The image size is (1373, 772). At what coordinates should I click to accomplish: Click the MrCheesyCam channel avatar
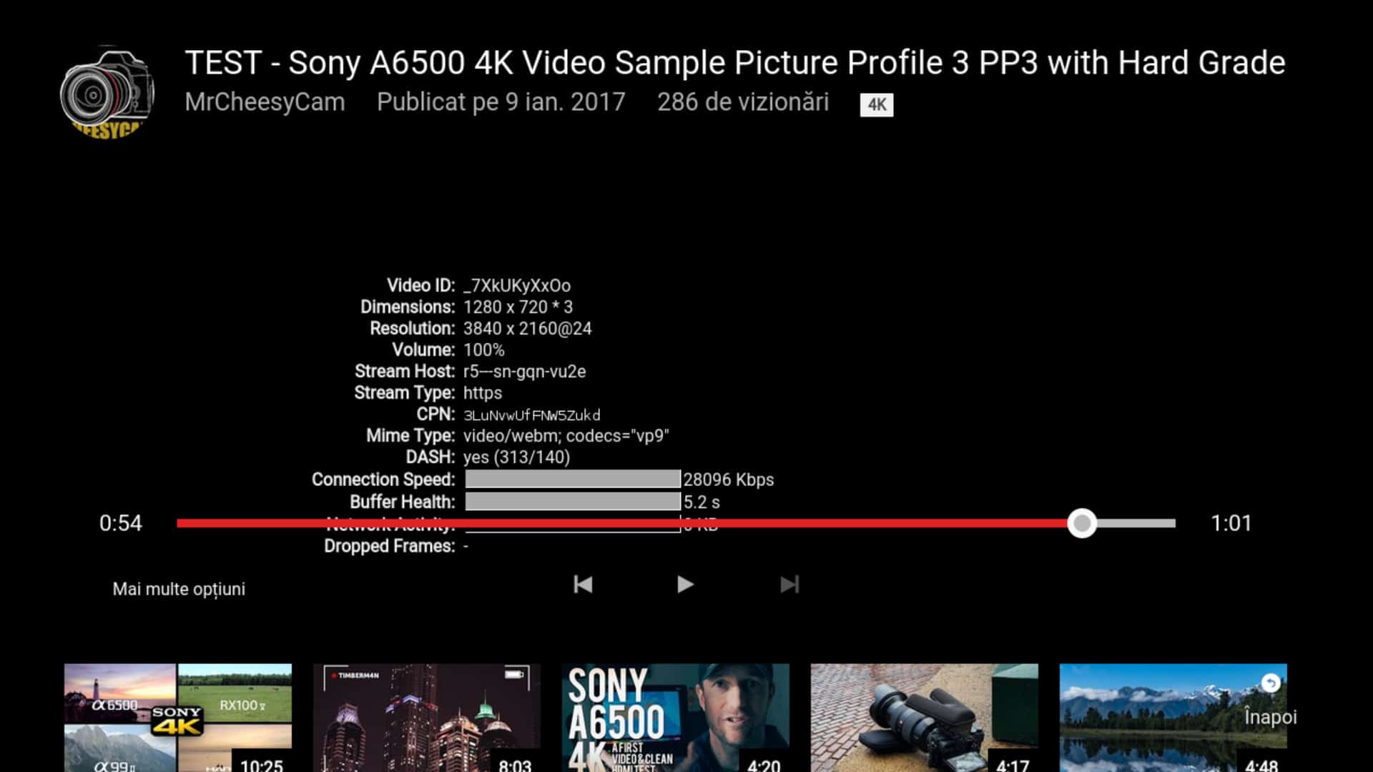pos(107,93)
